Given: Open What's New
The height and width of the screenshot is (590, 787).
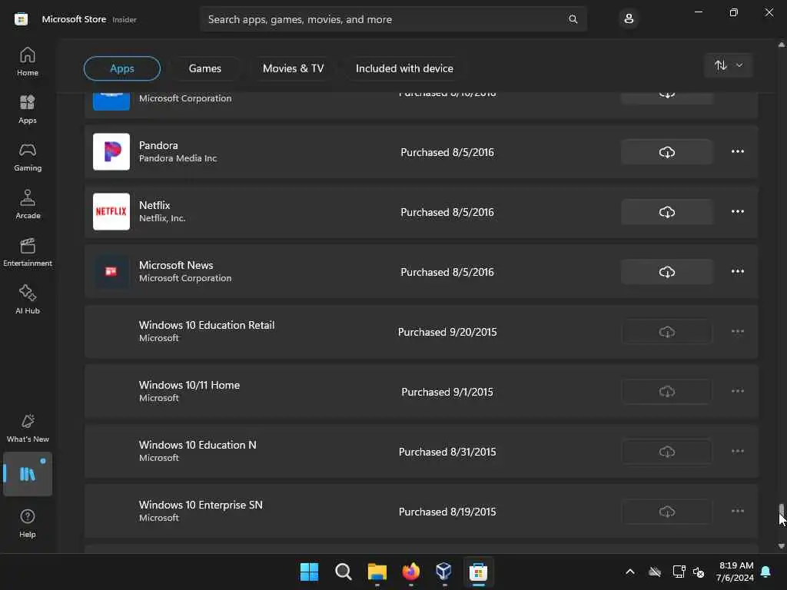Looking at the screenshot, I should coord(28,428).
